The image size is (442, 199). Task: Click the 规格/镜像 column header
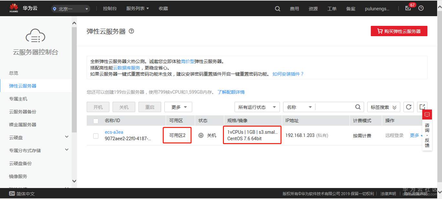click(x=237, y=120)
